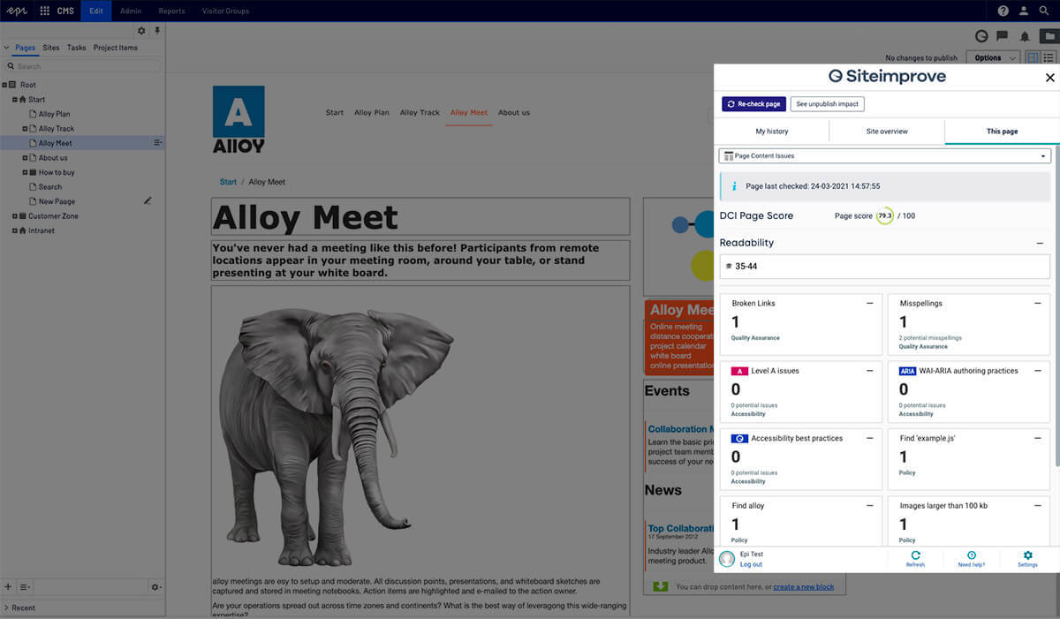Click in the page tree Search field
Viewport: 1060px width, 619px height.
coord(84,66)
